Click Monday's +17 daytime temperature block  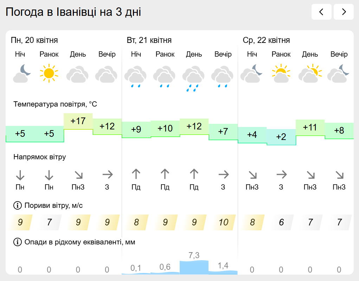coord(78,121)
